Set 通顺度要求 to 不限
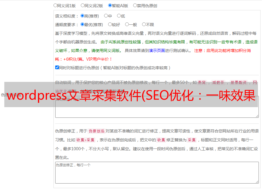This screenshot has width=262, height=189. [144, 24]
